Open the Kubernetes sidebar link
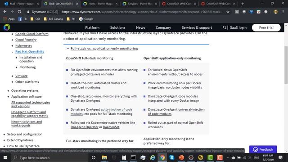The height and width of the screenshot is (162, 288). click(x=23, y=46)
